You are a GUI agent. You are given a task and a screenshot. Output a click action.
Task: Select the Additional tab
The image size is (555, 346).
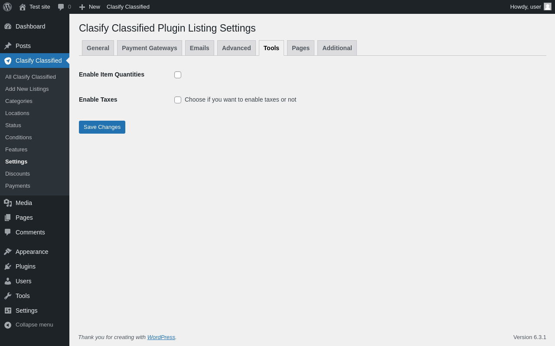(x=337, y=48)
